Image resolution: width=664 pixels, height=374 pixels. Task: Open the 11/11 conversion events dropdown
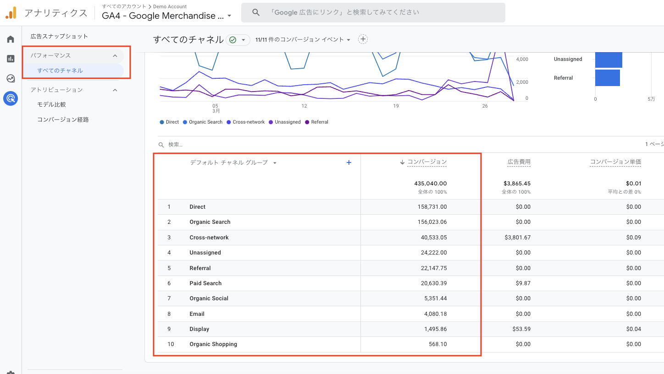point(303,40)
